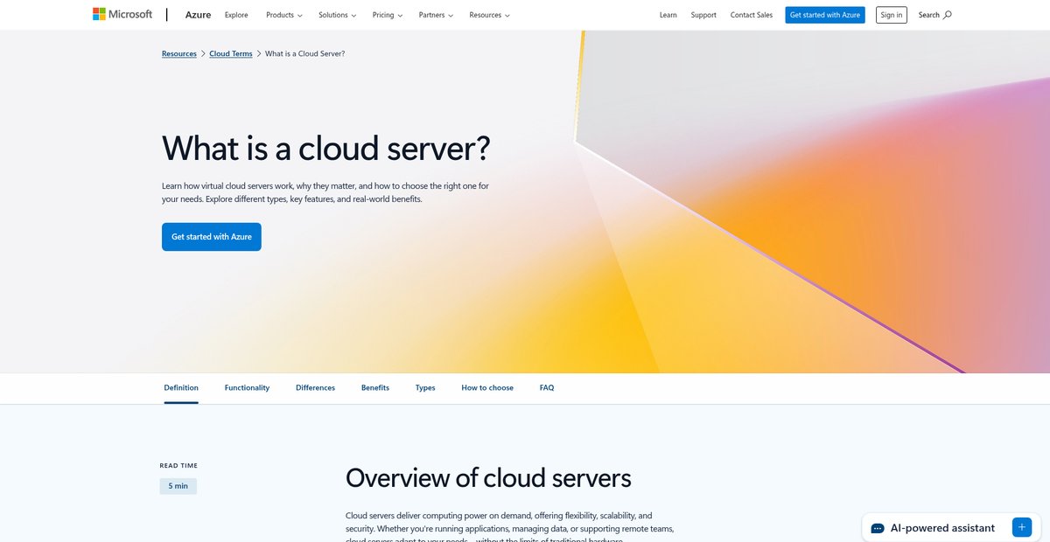
Task: Follow the Cloud Terms breadcrumb link
Action: point(231,54)
